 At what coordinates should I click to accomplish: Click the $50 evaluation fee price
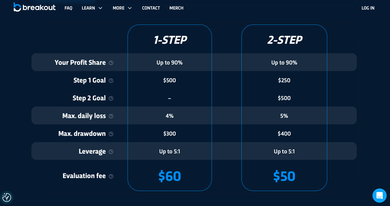pos(284,176)
